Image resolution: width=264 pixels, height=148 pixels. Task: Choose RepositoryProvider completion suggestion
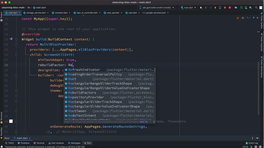pos(109,97)
